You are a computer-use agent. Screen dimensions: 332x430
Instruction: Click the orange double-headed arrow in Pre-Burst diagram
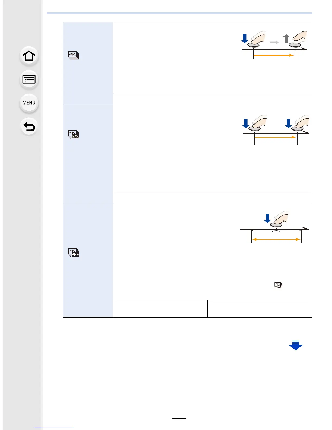pyautogui.click(x=276, y=239)
